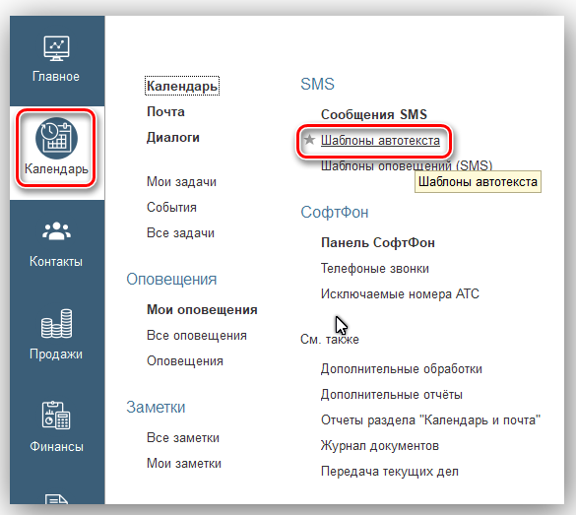Toggle favorite star beside Шаблоны автотекста

309,140
